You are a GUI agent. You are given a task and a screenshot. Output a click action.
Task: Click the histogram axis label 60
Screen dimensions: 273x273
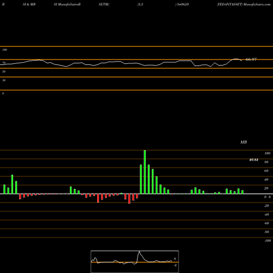pos(266,171)
